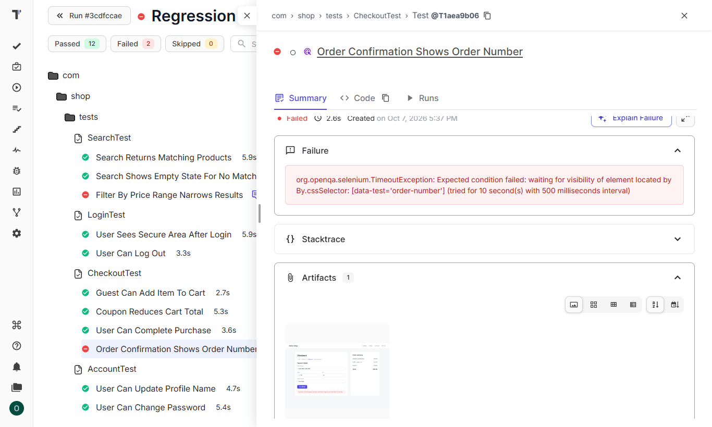The height and width of the screenshot is (427, 712).
Task: Open the settings gear in the sidebar
Action: (17, 233)
